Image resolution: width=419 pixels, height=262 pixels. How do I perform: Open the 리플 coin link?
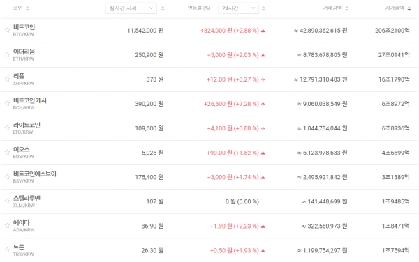pos(19,76)
